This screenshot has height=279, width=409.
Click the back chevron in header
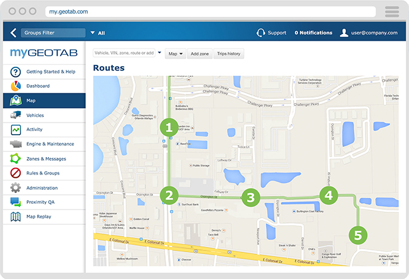(x=13, y=33)
